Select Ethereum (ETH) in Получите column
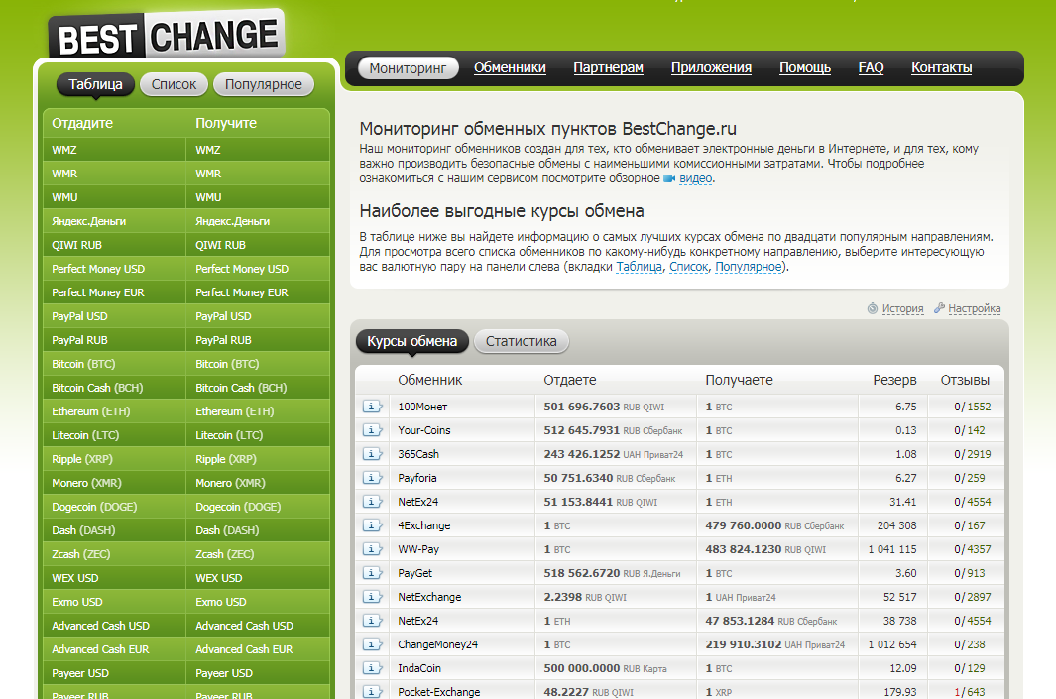 tap(234, 411)
